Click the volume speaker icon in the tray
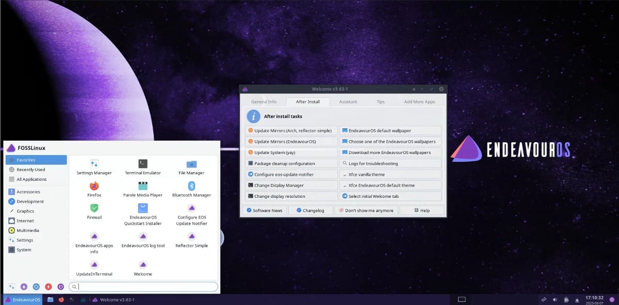The height and width of the screenshot is (305, 619). [555, 299]
